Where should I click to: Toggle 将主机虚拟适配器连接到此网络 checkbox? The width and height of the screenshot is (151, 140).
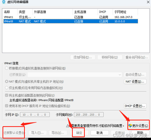click(7, 95)
